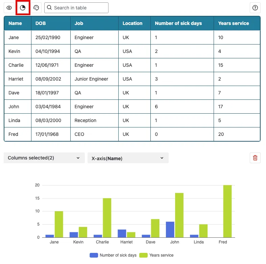Click Charlie's green Years service bar

coord(107,218)
